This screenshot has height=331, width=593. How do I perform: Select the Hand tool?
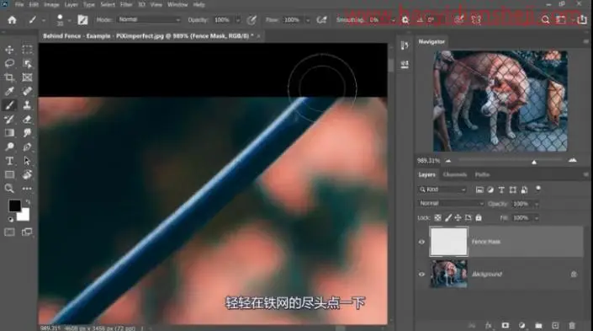(27, 174)
